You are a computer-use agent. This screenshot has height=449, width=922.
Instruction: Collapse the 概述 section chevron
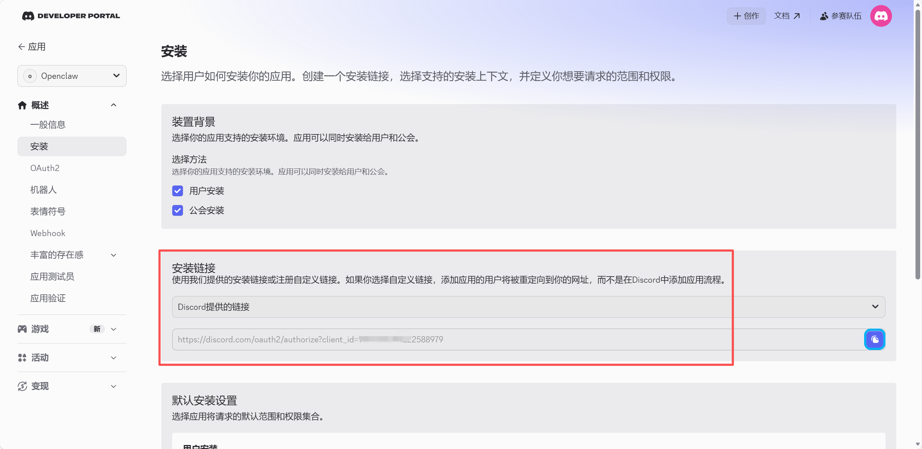pyautogui.click(x=114, y=105)
